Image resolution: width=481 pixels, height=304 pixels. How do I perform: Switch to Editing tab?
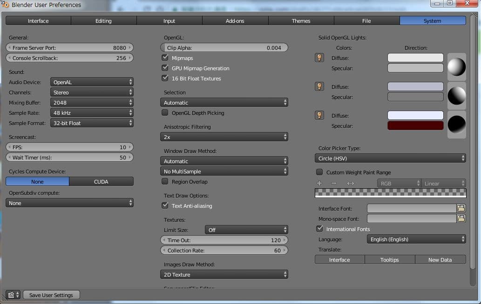pos(104,21)
